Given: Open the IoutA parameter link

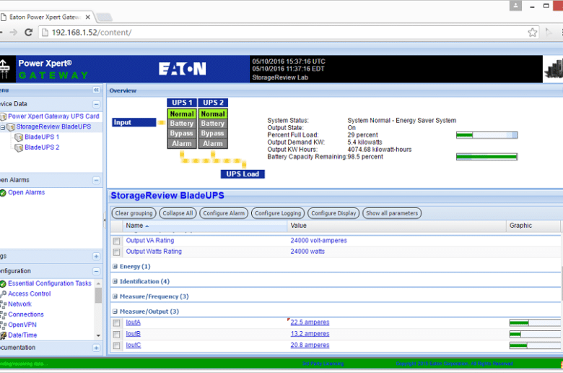Looking at the screenshot, I should [x=134, y=322].
